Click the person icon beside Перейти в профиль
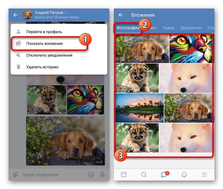This screenshot has width=223, height=189. (x=18, y=32)
